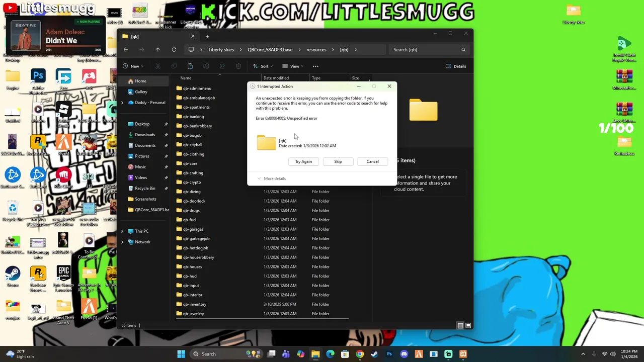The width and height of the screenshot is (644, 362).
Task: Click XAMPP icon on the taskbar
Action: tap(463, 354)
